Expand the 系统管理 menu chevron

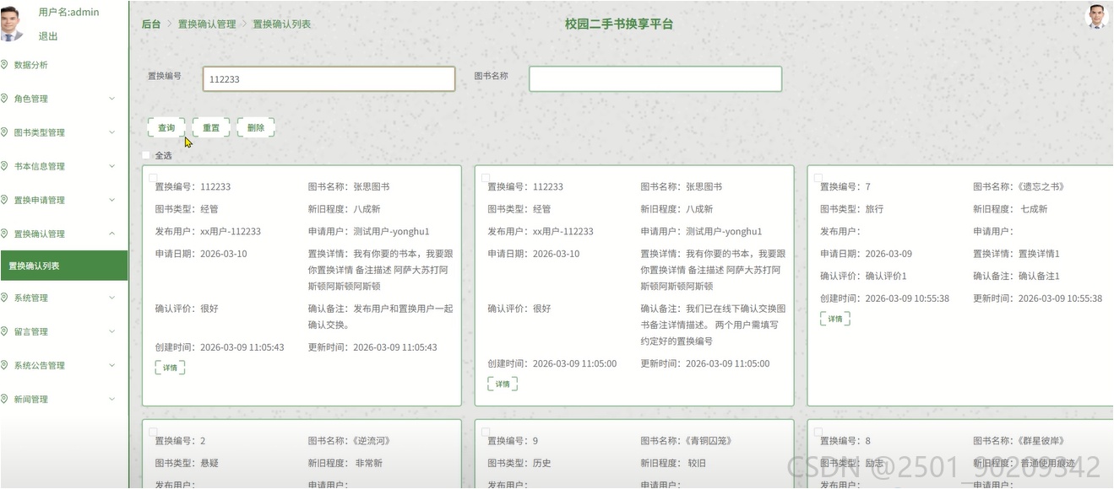[112, 298]
